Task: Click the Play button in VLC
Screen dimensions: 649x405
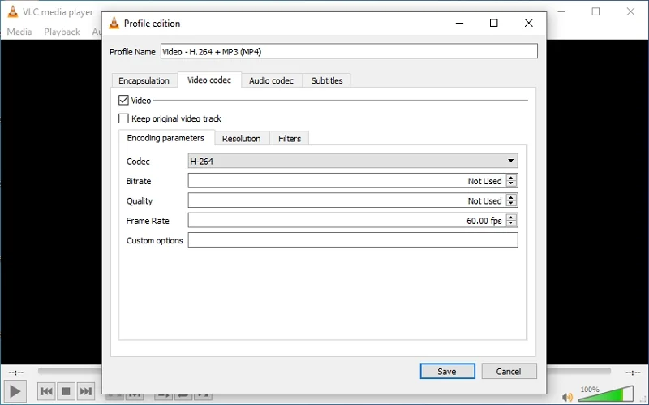Action: [x=15, y=391]
